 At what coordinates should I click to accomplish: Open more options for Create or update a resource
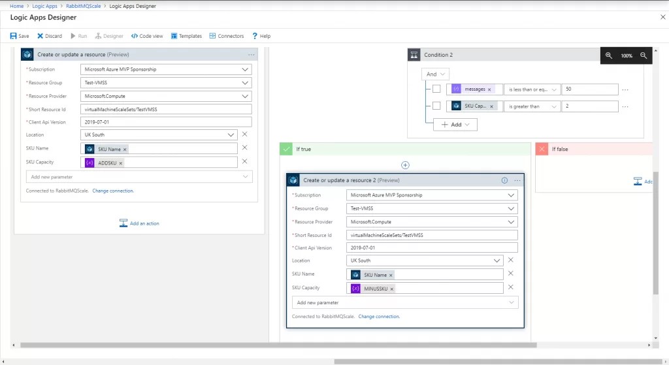coord(252,55)
